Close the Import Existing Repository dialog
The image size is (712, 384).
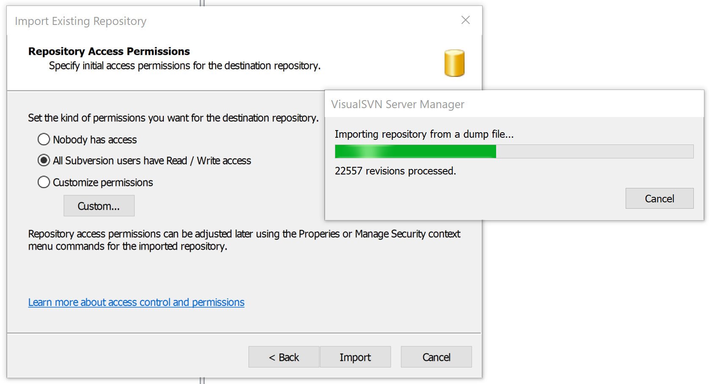[465, 20]
